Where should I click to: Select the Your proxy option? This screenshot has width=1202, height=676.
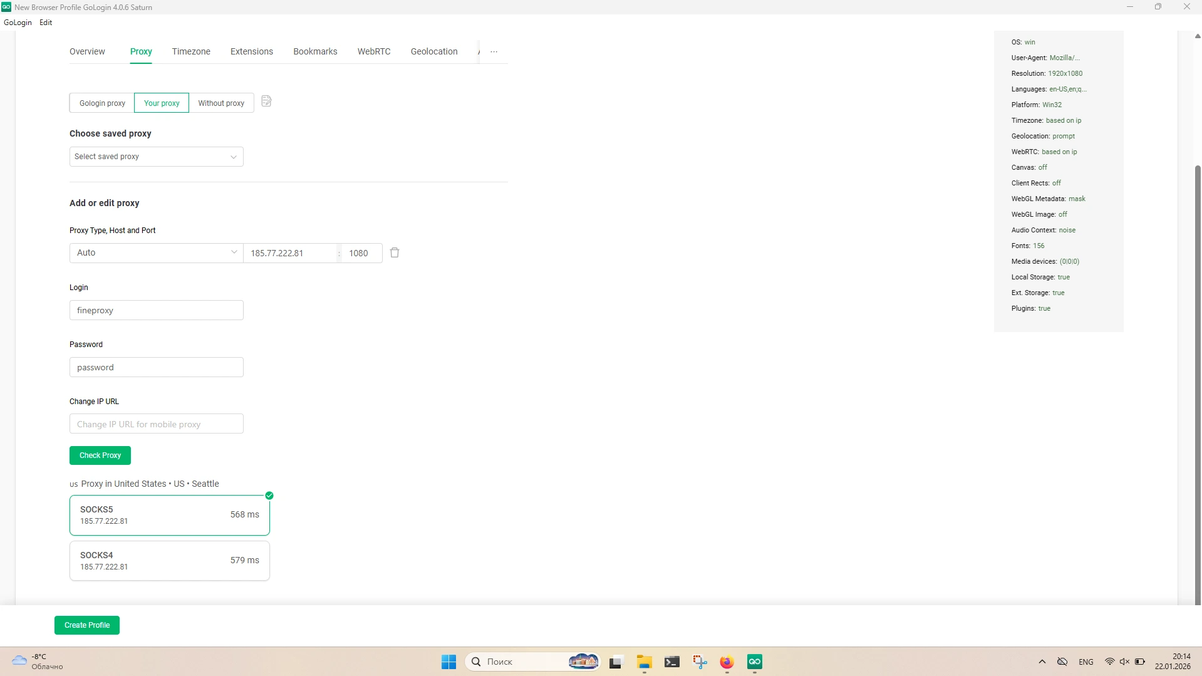point(162,103)
